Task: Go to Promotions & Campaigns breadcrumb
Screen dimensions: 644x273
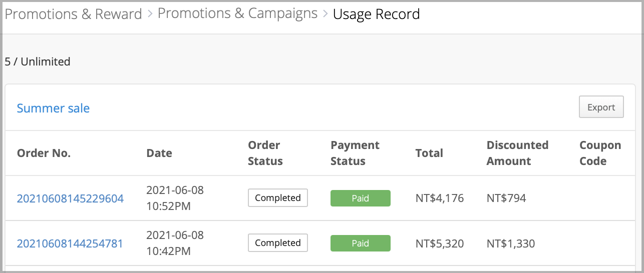Action: point(237,13)
